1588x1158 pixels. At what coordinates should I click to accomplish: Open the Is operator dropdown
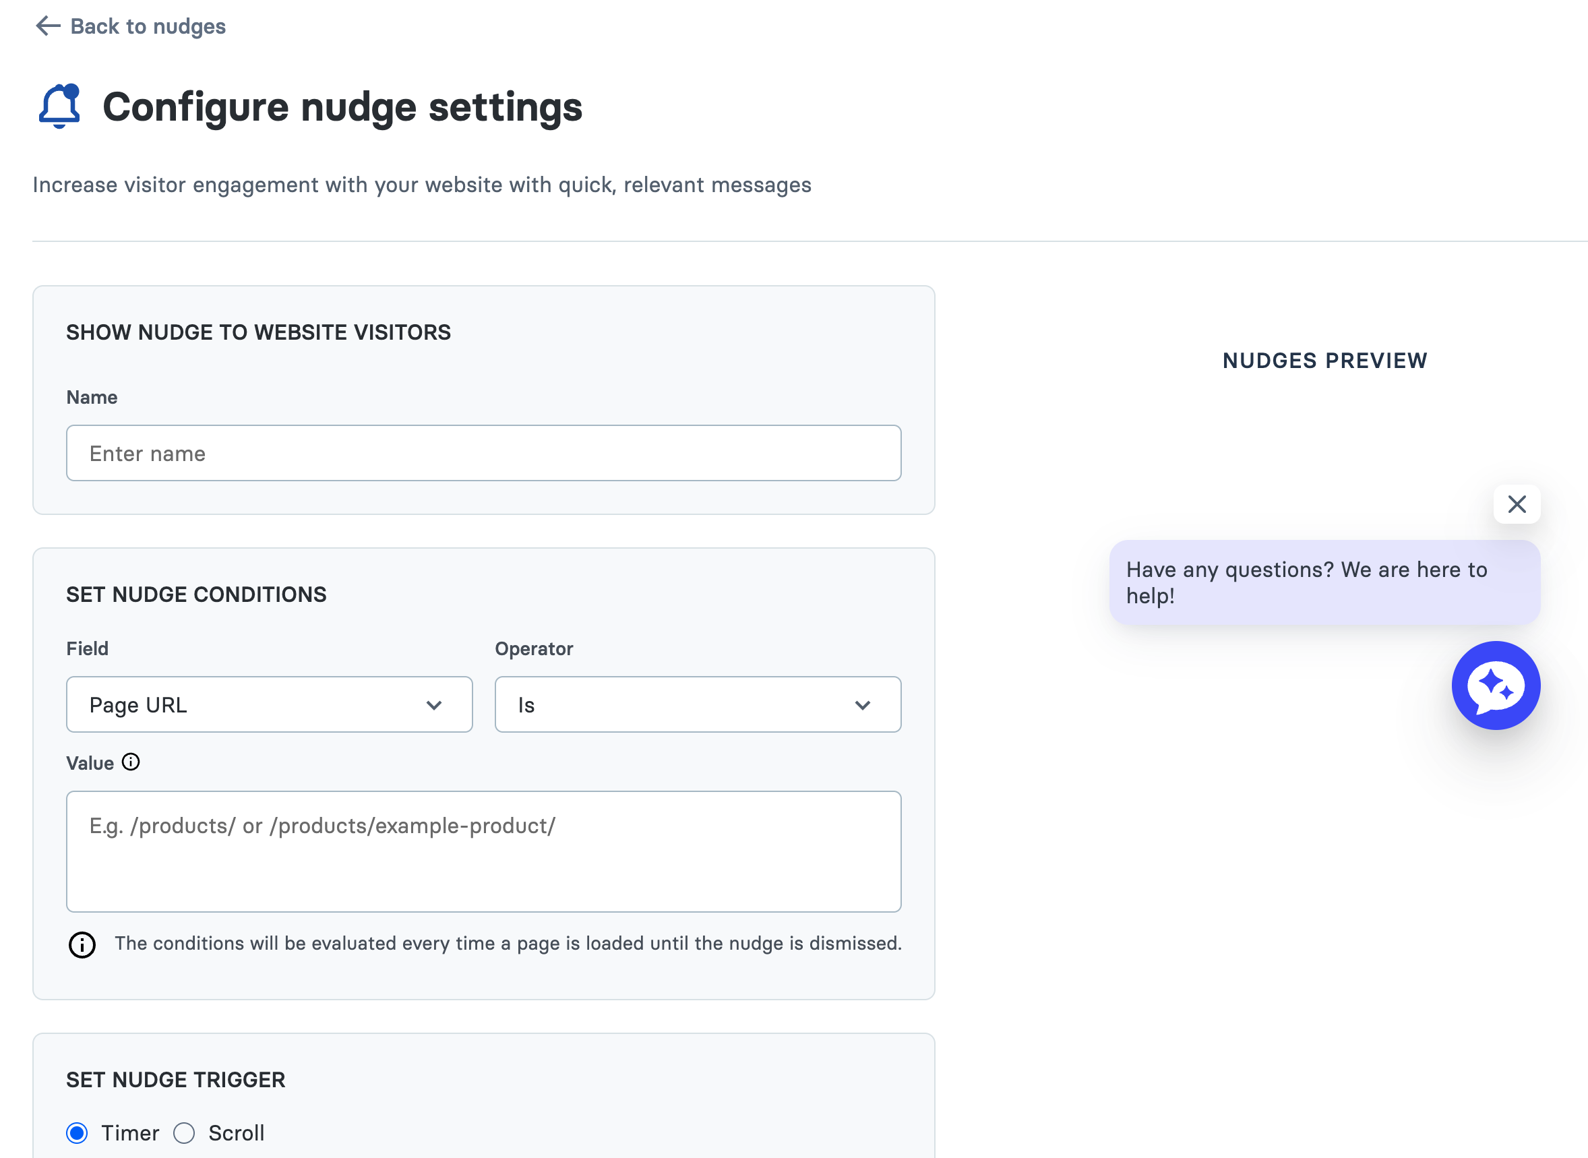698,704
